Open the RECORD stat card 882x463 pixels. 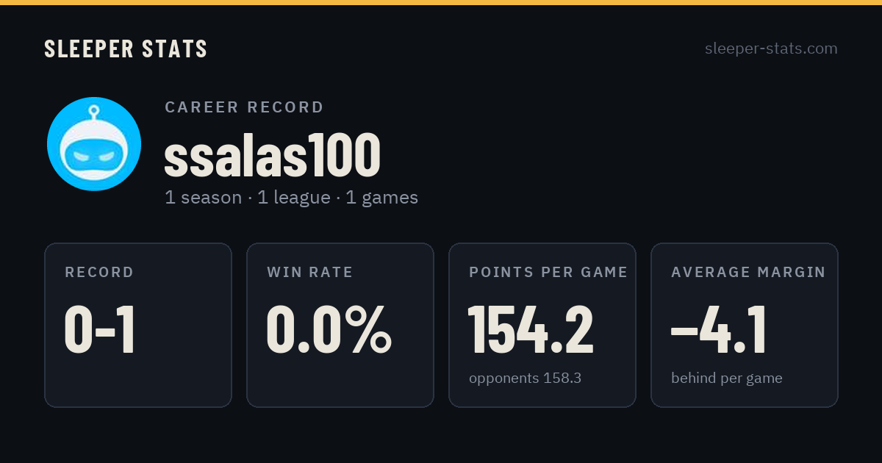pos(138,325)
